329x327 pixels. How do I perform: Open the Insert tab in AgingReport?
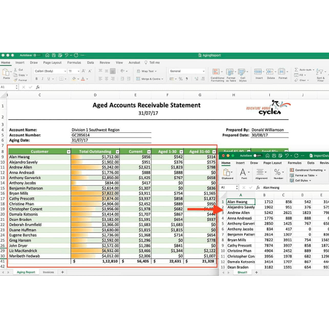tap(20, 63)
